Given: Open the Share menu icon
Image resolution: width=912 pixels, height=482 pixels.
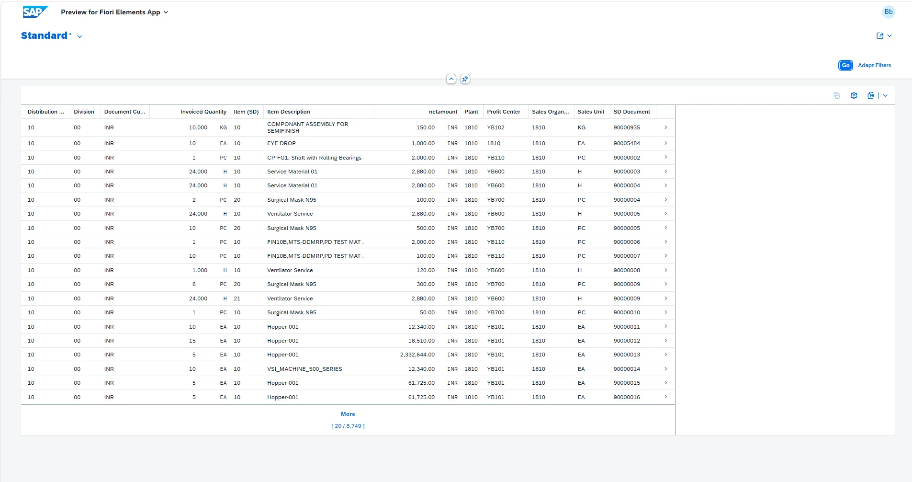Looking at the screenshot, I should 880,36.
